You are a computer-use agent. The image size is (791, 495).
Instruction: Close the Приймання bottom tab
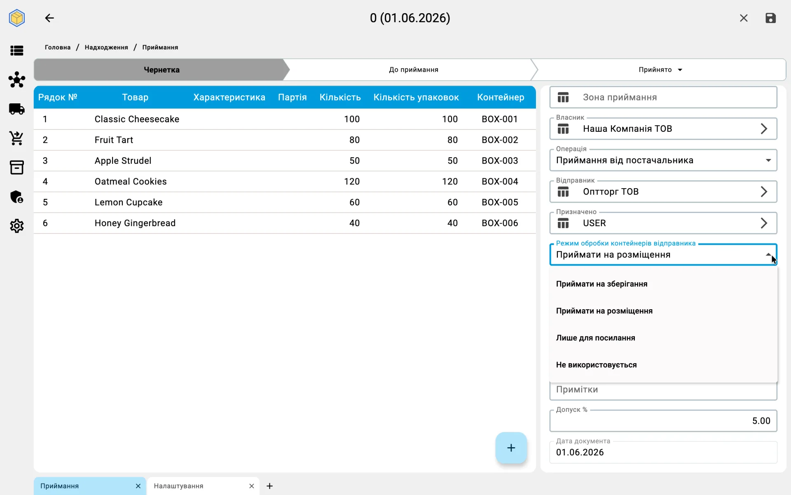(138, 486)
